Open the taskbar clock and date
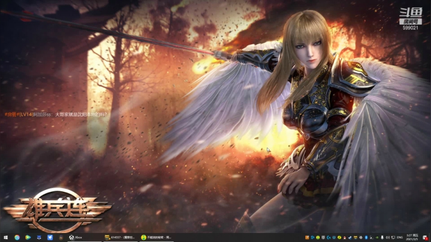Image resolution: width=431 pixels, height=242 pixels. 412,237
